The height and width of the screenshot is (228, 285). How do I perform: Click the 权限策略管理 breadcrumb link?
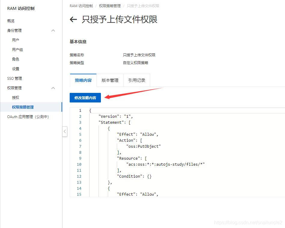110,6
